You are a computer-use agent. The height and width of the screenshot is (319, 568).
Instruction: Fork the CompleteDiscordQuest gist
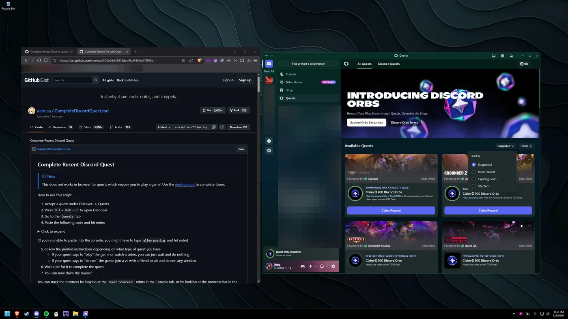239,110
